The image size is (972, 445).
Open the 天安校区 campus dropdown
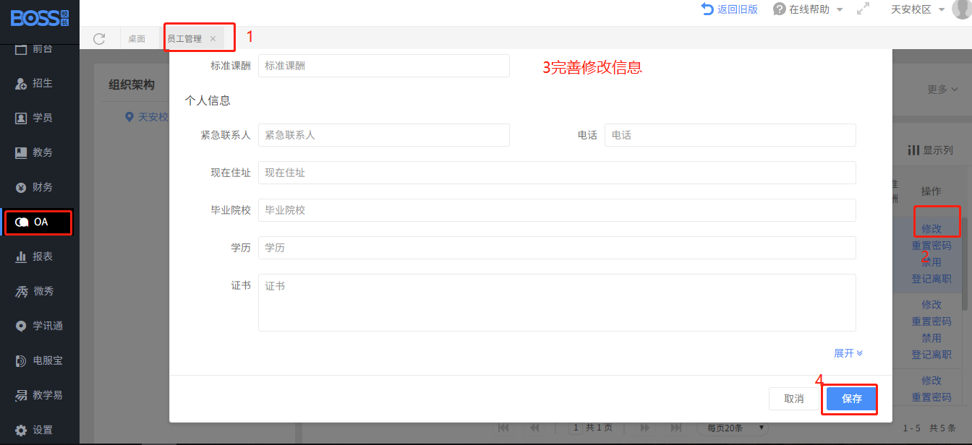(x=918, y=9)
